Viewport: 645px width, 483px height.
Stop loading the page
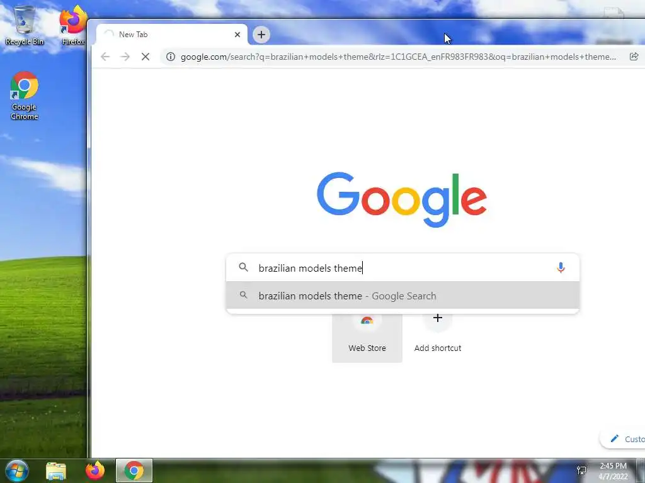point(146,57)
